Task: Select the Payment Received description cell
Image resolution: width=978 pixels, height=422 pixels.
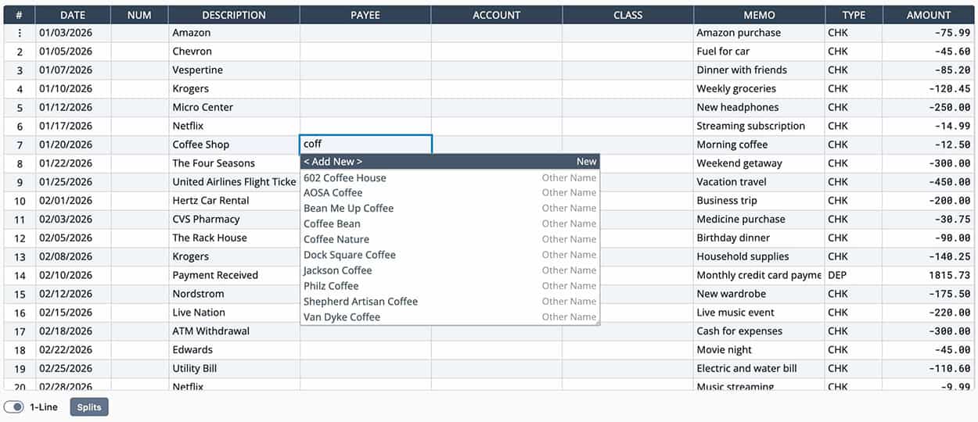Action: pyautogui.click(x=234, y=275)
